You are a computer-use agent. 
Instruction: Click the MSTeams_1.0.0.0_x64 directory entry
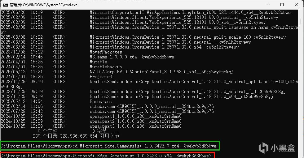click(x=132, y=57)
